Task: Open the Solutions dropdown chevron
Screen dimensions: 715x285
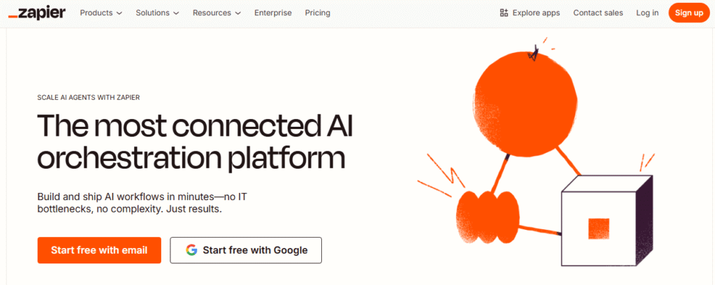Action: coord(176,13)
